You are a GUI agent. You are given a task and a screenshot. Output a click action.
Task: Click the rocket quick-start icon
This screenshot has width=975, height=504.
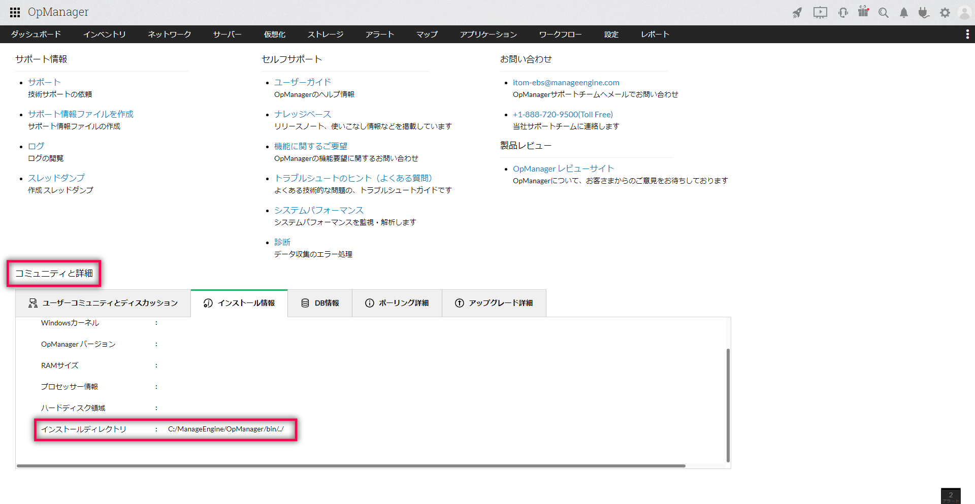pos(797,13)
